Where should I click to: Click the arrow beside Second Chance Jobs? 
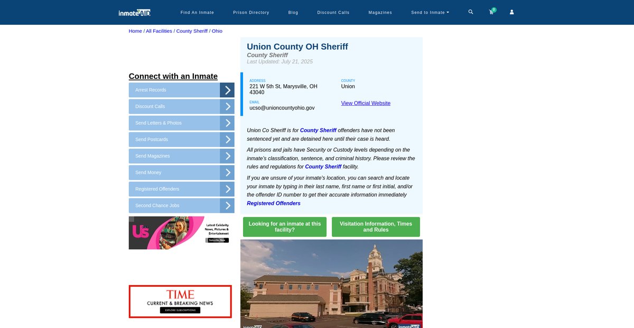(x=227, y=205)
